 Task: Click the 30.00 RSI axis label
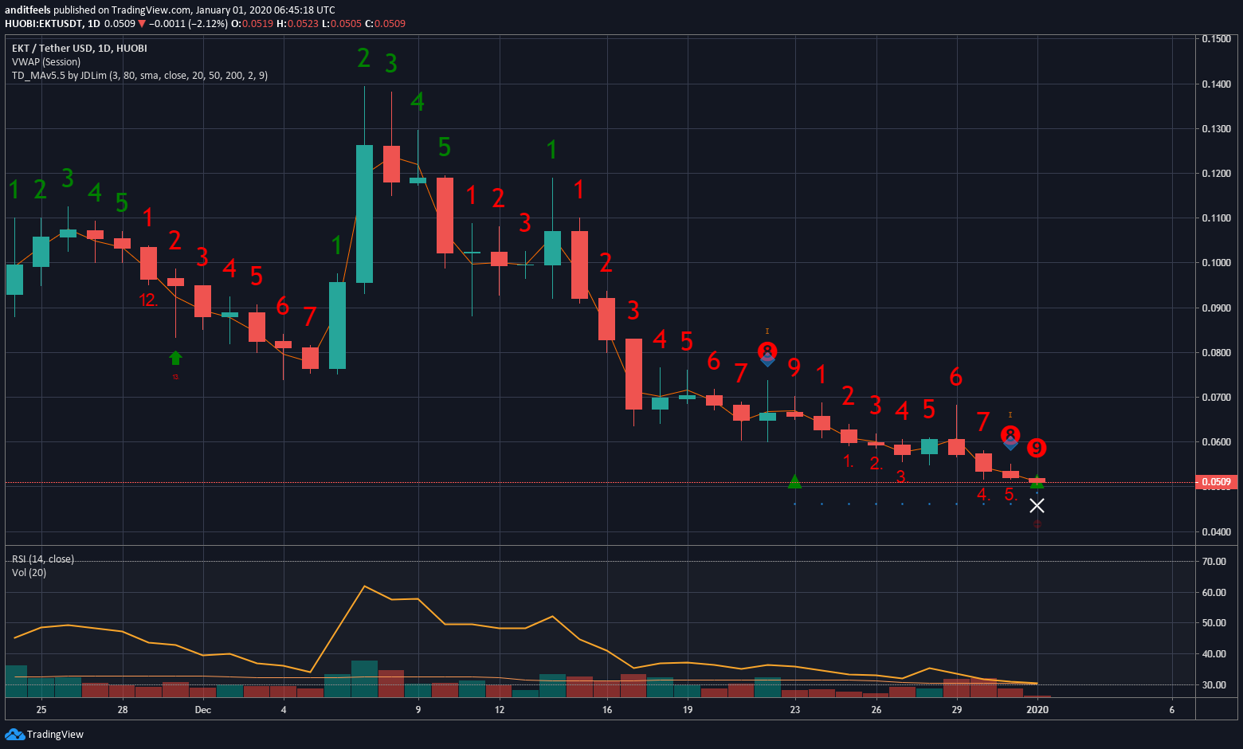(x=1214, y=685)
